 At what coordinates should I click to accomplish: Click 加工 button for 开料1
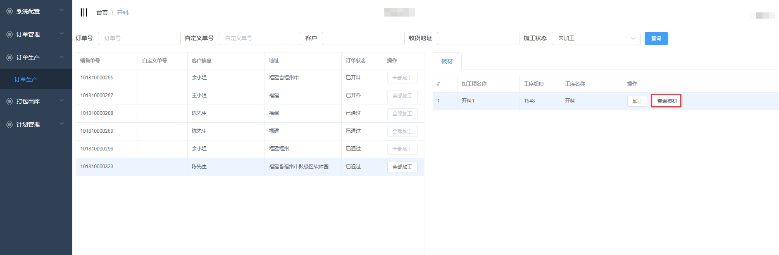point(637,101)
